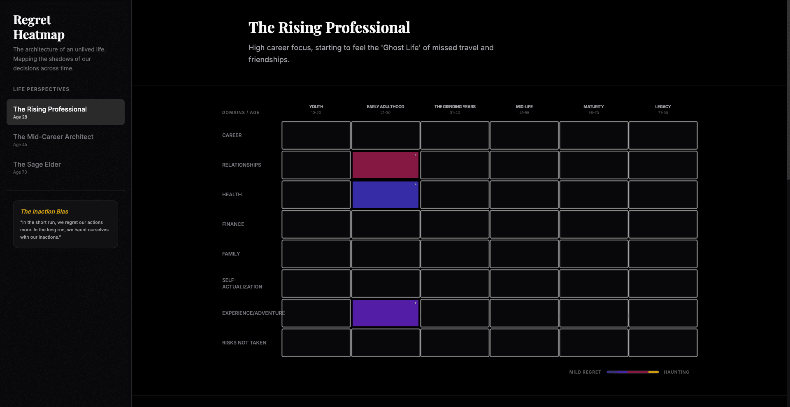
Task: Click the crimson Relationships Early Adulthood cell
Action: [x=386, y=165]
